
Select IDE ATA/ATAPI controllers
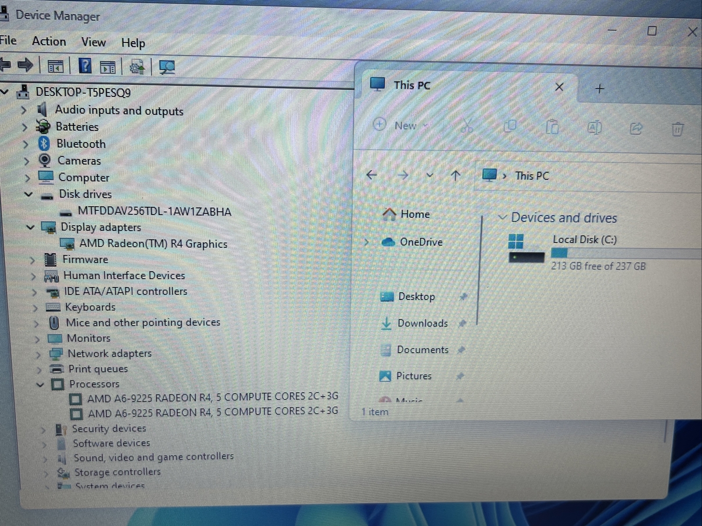(x=125, y=291)
